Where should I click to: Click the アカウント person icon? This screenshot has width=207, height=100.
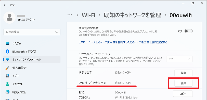(8, 84)
